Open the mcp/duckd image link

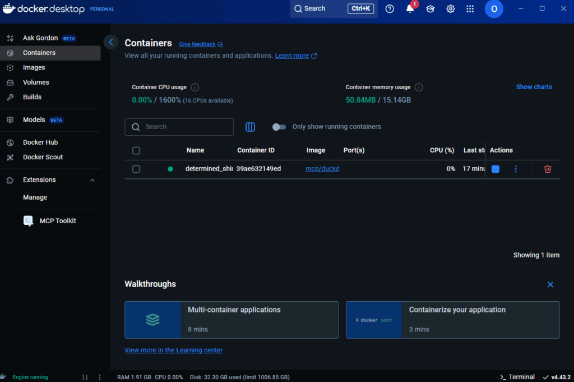tap(322, 169)
